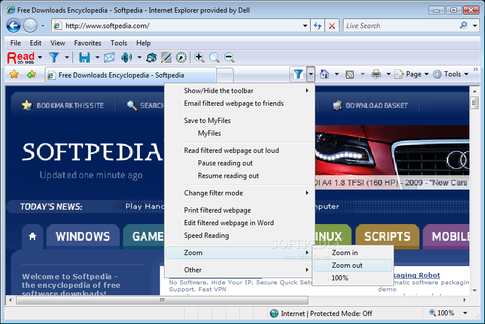This screenshot has height=324, width=485.
Task: Open the Favorites menu
Action: 87,43
